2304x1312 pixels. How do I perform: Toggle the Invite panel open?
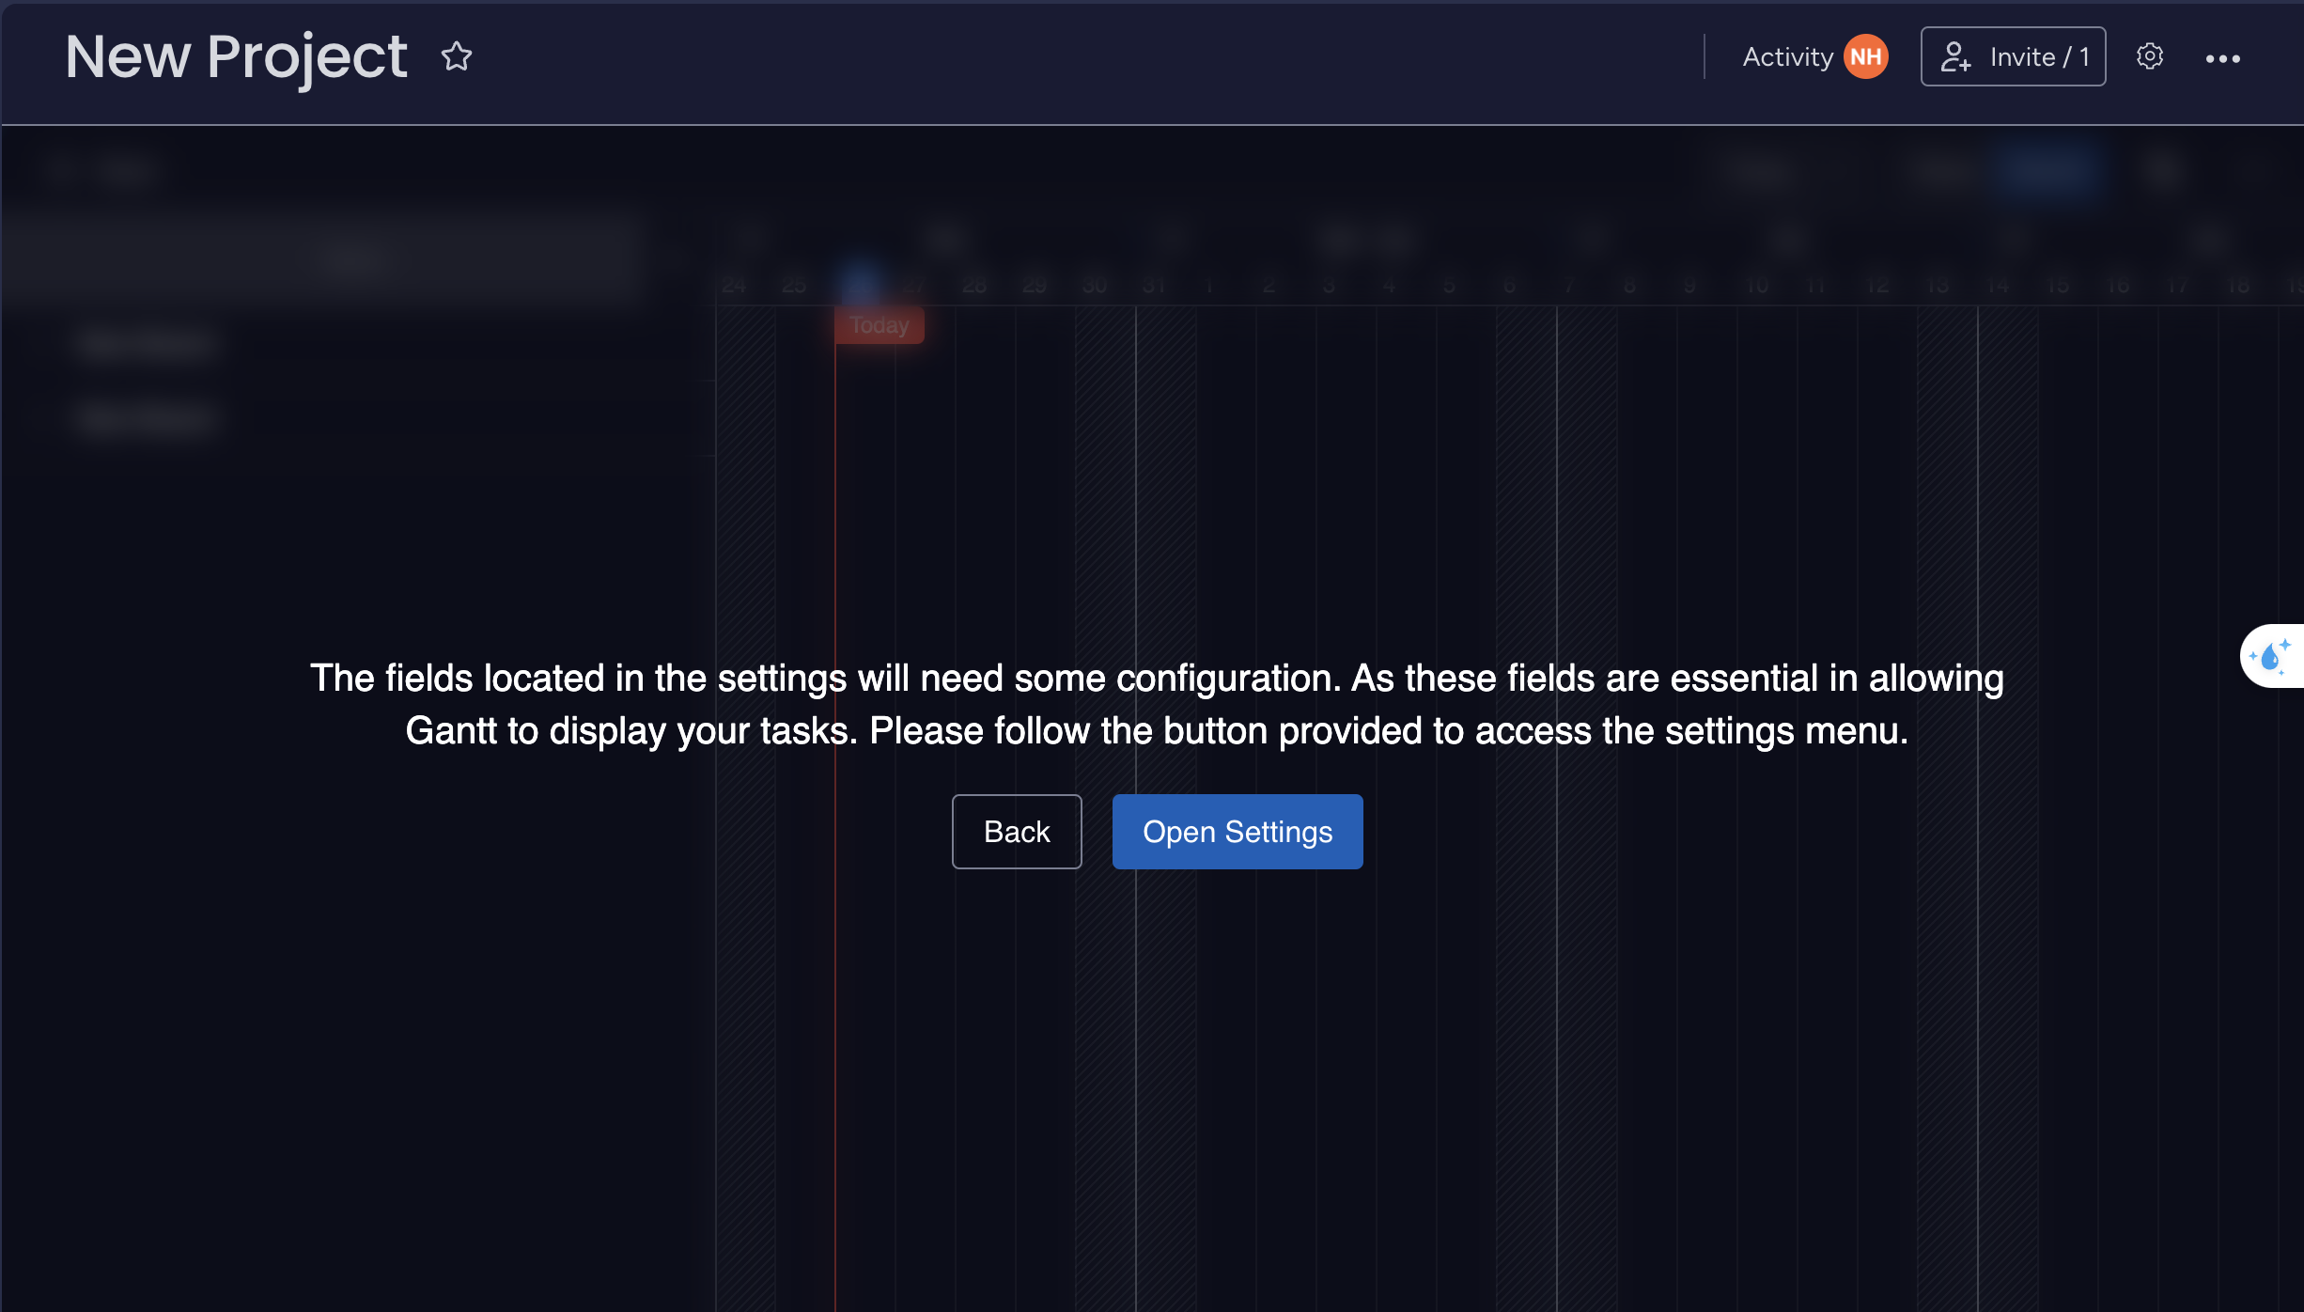[2013, 56]
